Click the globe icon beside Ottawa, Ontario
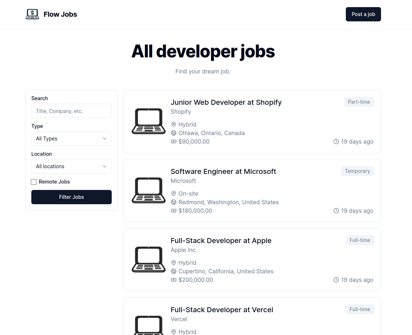Image resolution: width=412 pixels, height=335 pixels. (173, 133)
